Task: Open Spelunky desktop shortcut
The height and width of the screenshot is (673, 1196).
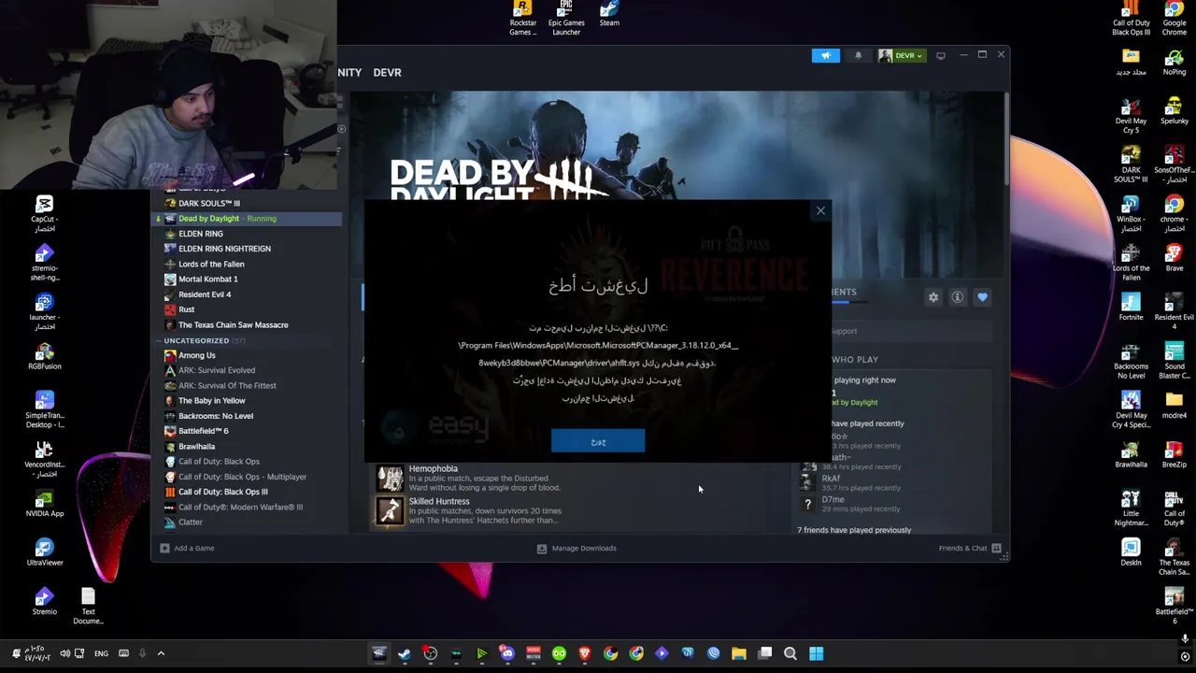Action: click(x=1175, y=111)
